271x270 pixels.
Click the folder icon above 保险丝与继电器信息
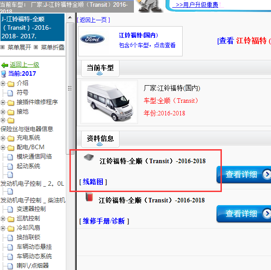click(x=11, y=120)
